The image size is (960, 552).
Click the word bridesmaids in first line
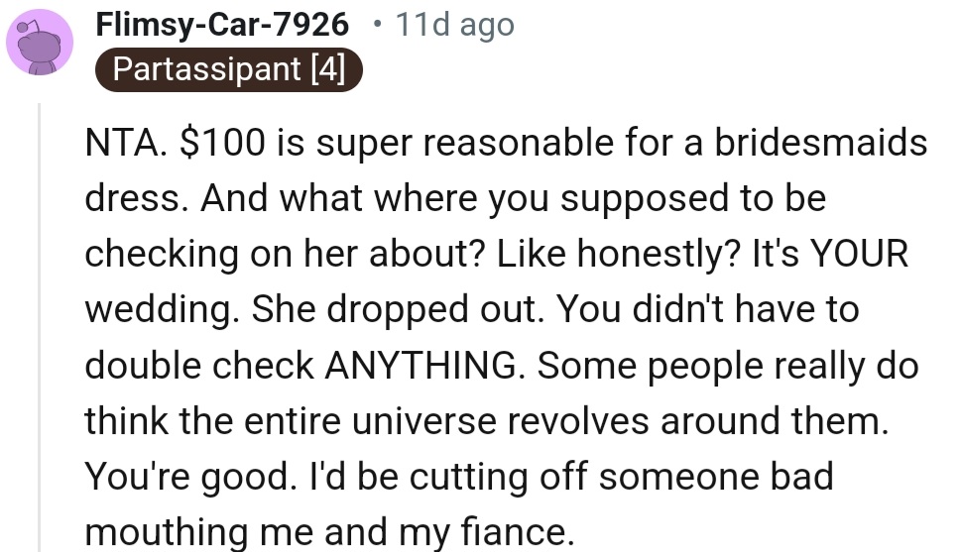pyautogui.click(x=820, y=143)
